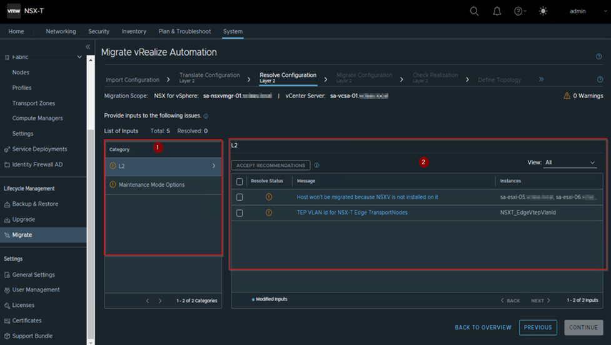The height and width of the screenshot is (345, 611).
Task: Click warning icon on TEP VLAN row
Action: click(269, 212)
